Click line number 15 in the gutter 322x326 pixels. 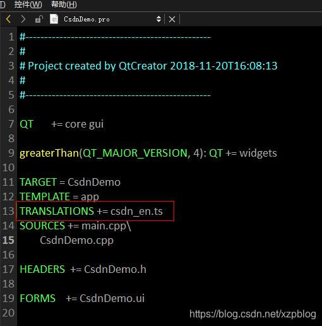pyautogui.click(x=8, y=240)
